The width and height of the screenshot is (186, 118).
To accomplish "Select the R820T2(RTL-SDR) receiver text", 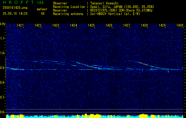I will click(121, 10).
